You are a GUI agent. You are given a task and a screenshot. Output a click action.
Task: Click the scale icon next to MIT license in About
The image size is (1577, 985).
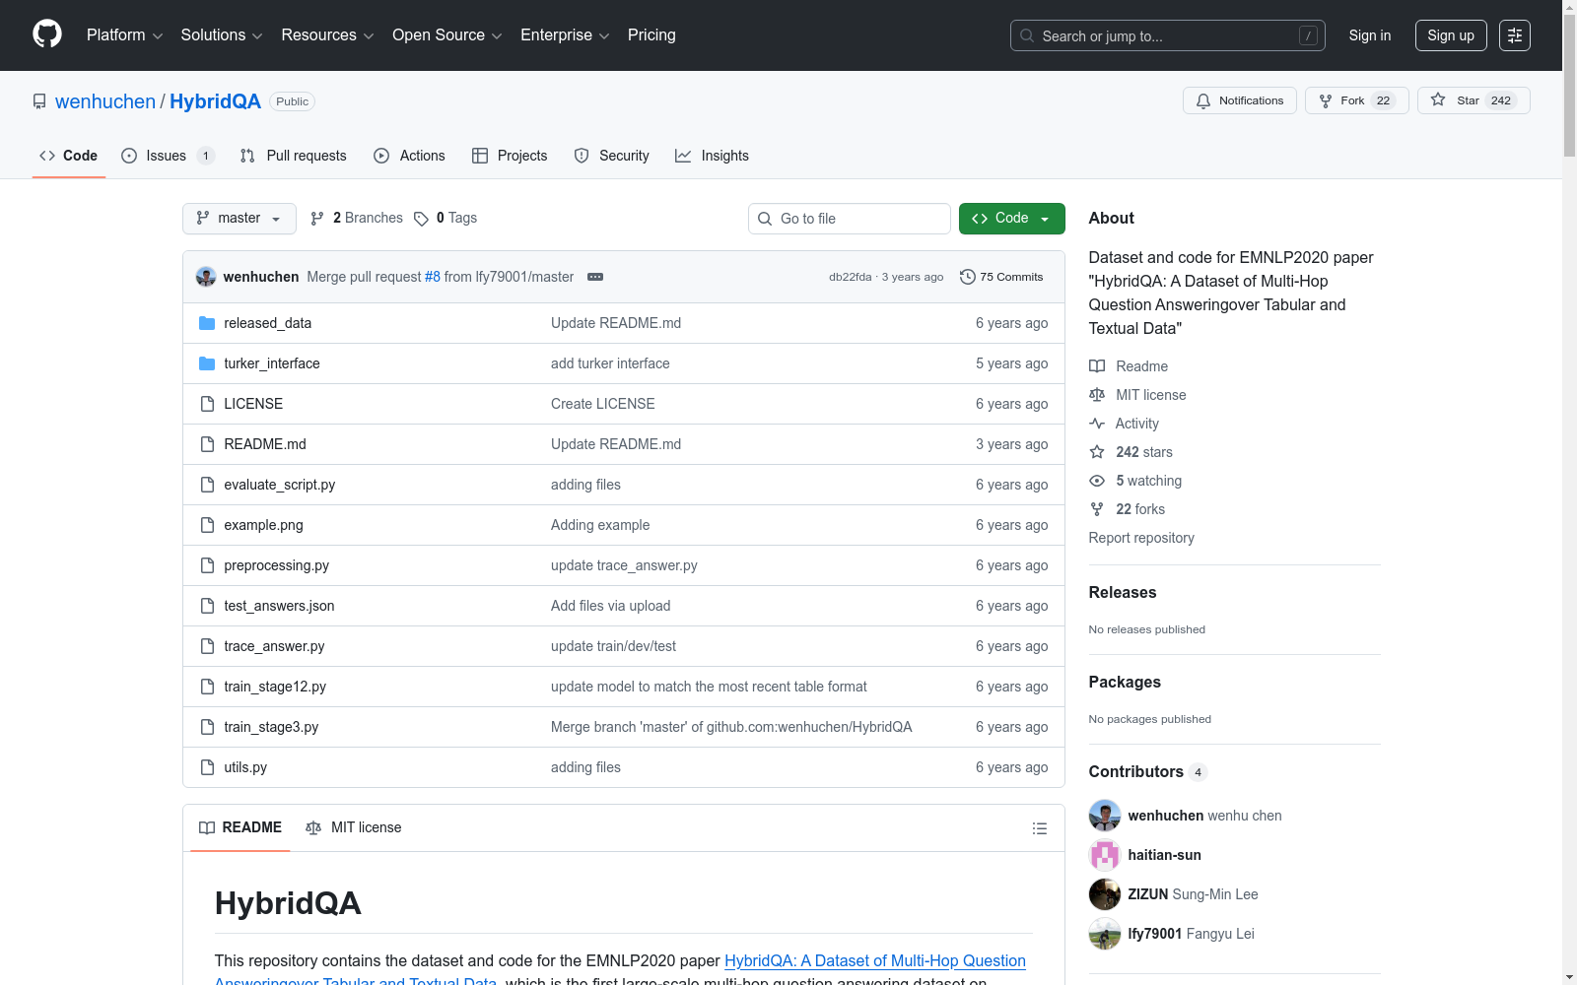pos(1097,395)
